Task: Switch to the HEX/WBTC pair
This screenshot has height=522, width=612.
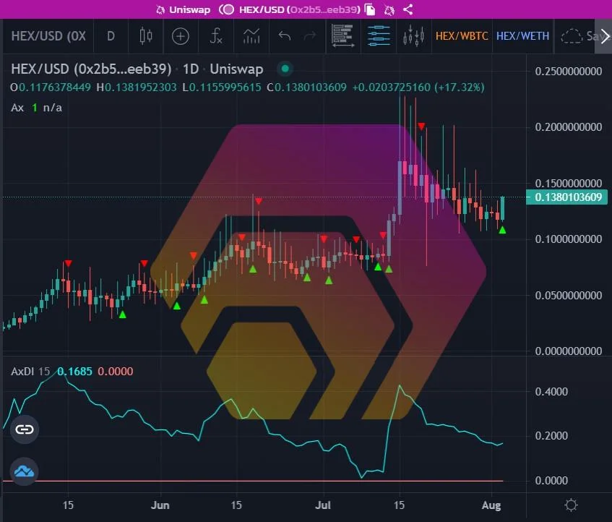Action: click(x=462, y=36)
